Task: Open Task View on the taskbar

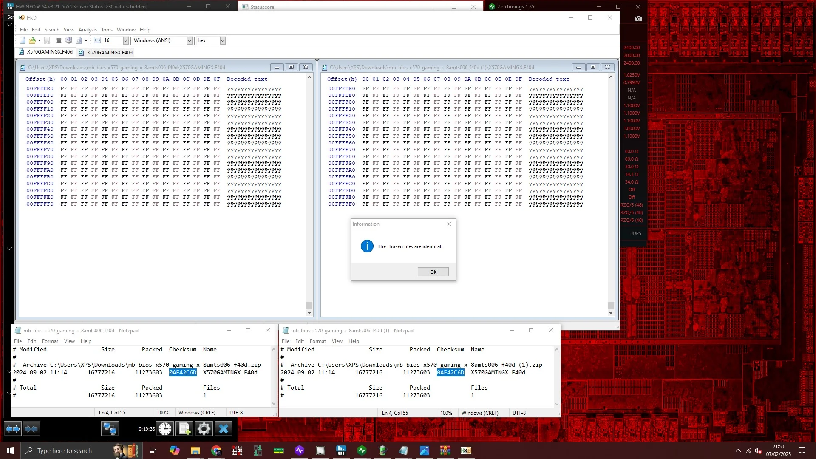Action: click(x=153, y=450)
